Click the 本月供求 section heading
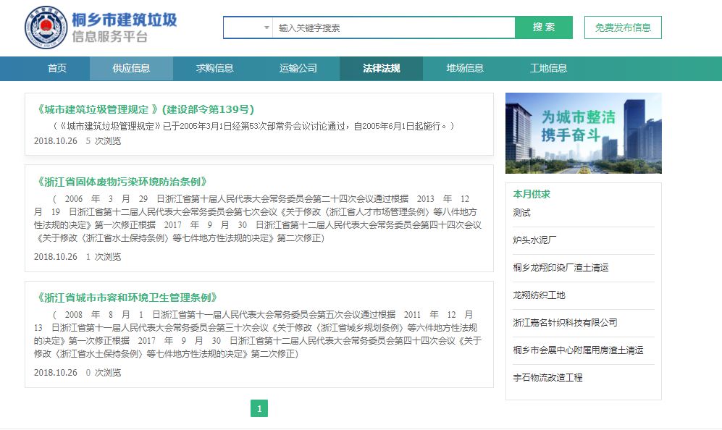 532,194
